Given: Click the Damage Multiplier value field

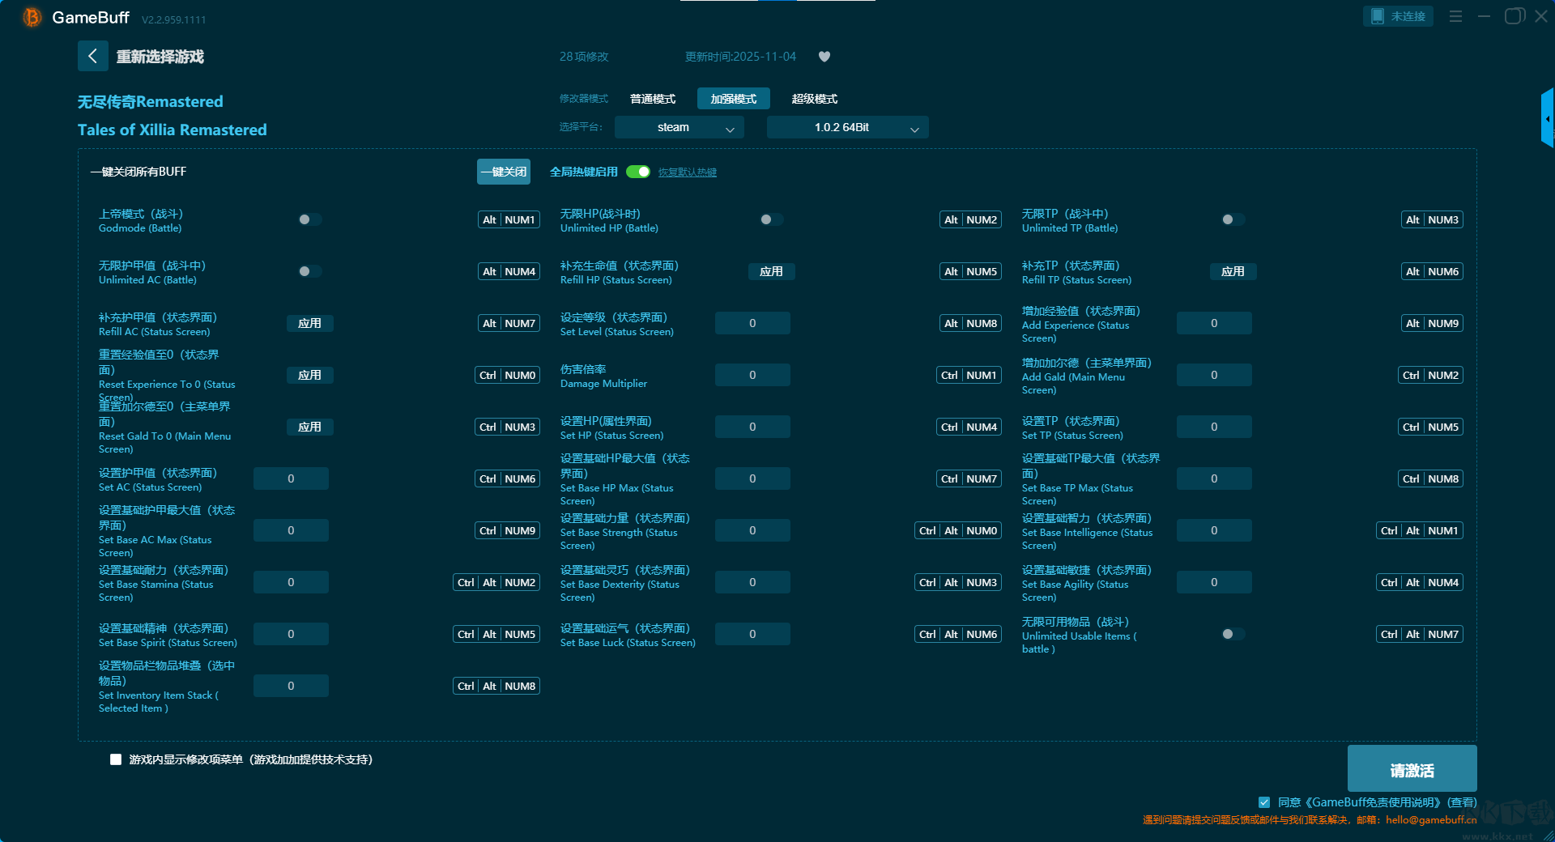Looking at the screenshot, I should click(x=752, y=375).
